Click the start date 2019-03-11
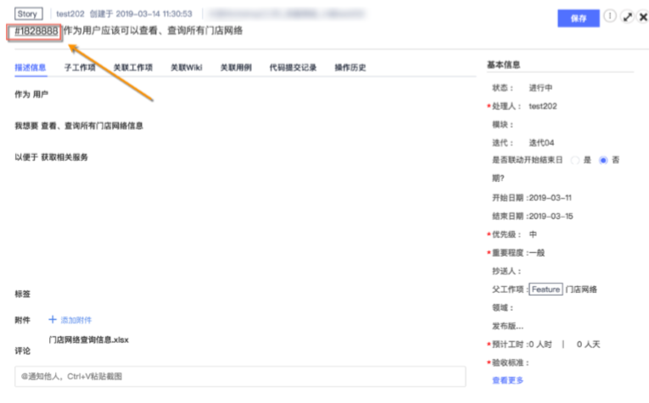649x403 pixels. (x=551, y=198)
